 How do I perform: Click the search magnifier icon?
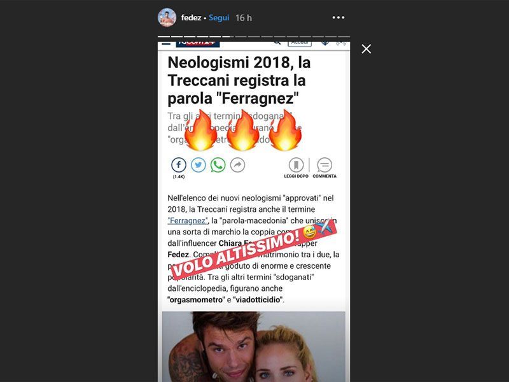pos(277,43)
